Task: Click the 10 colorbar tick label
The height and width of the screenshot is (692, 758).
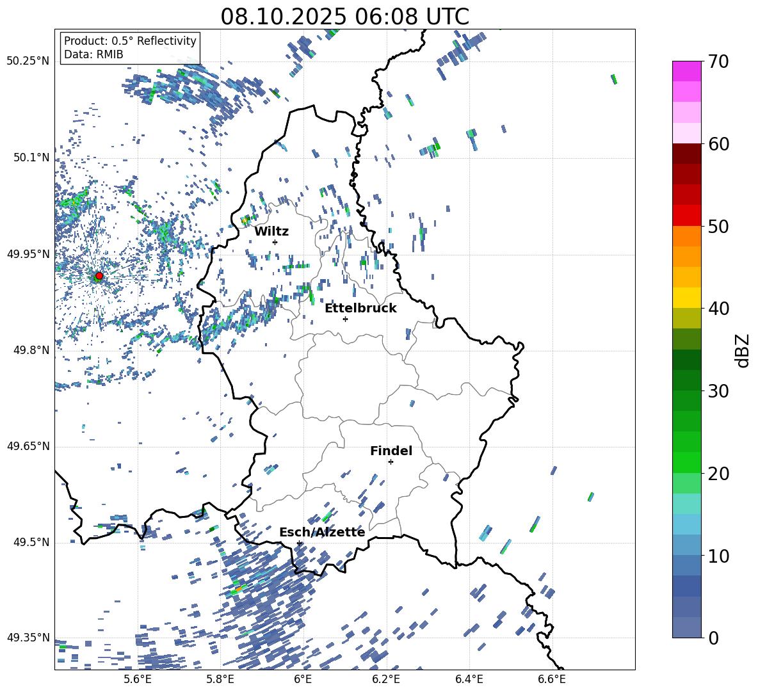Action: click(x=718, y=556)
